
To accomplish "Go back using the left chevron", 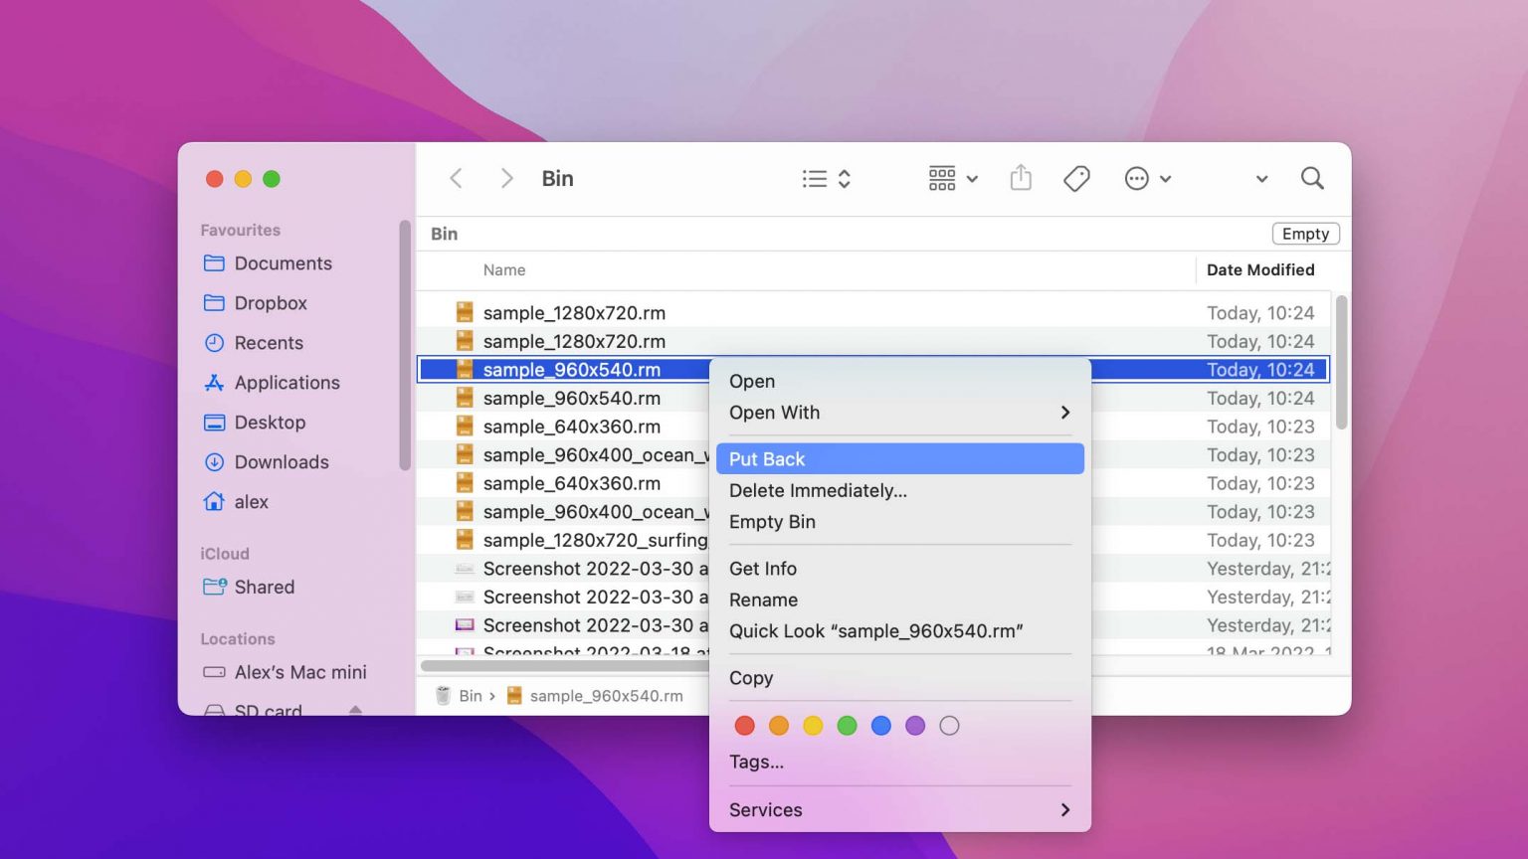I will pos(457,179).
